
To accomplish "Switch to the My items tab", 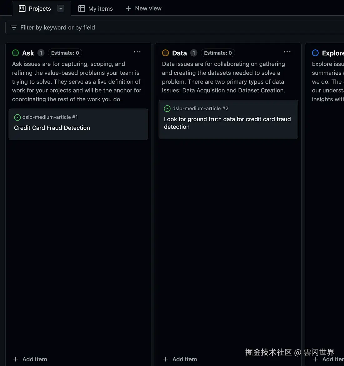I will [x=100, y=8].
